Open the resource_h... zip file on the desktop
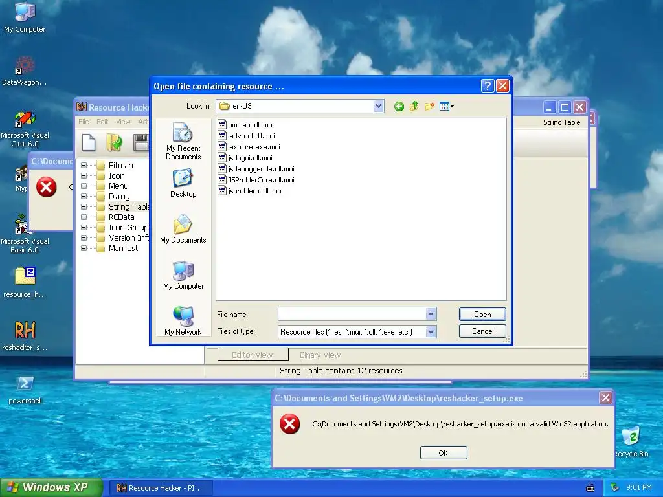663x497 pixels. [25, 282]
